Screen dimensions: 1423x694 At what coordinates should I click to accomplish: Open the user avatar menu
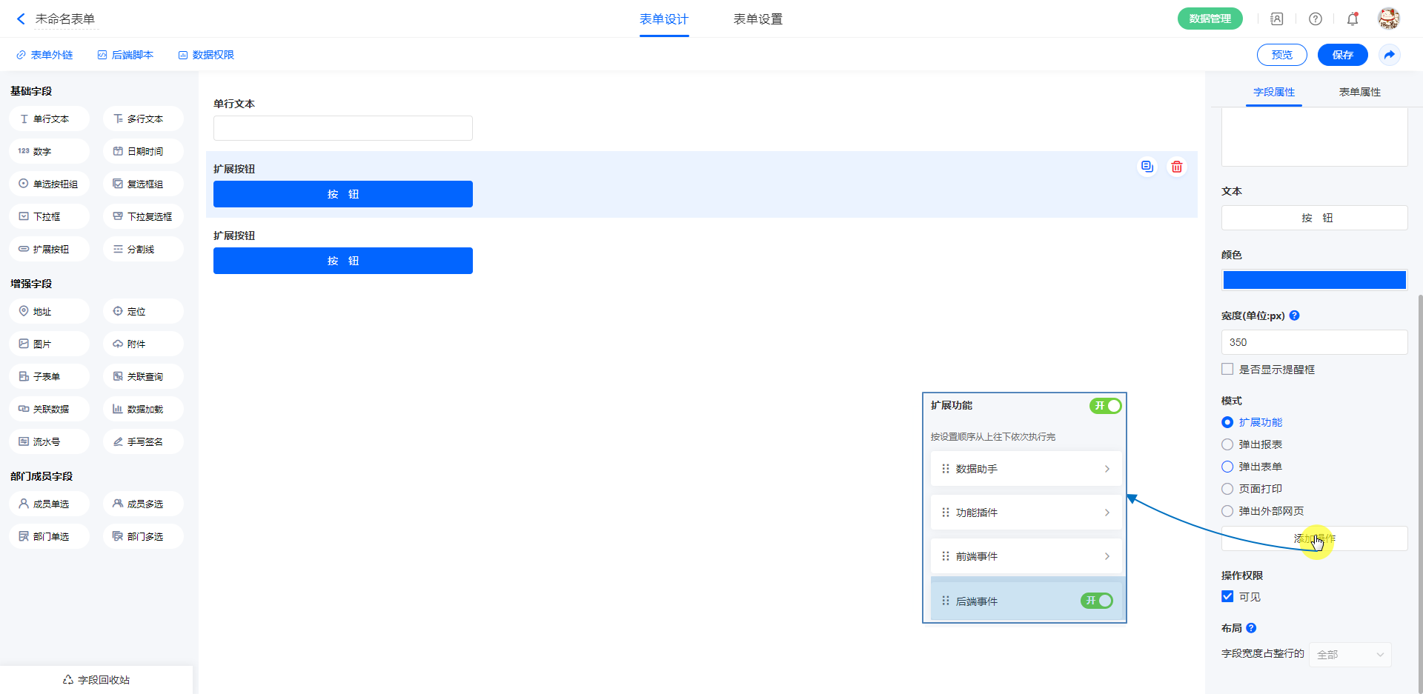pos(1388,19)
